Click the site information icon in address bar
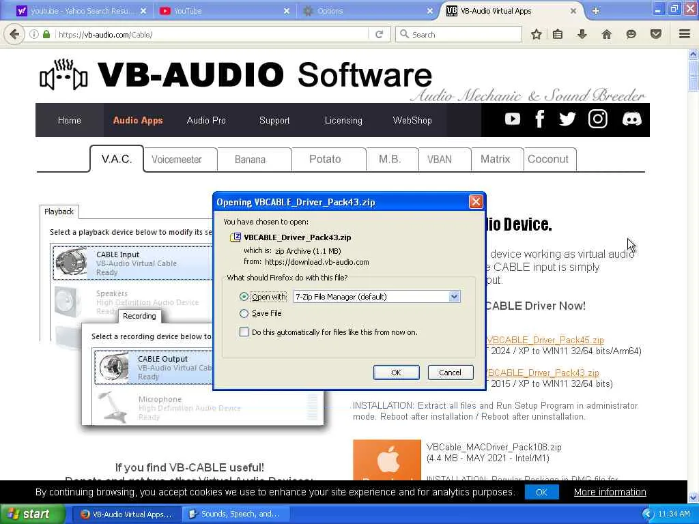 (x=34, y=34)
